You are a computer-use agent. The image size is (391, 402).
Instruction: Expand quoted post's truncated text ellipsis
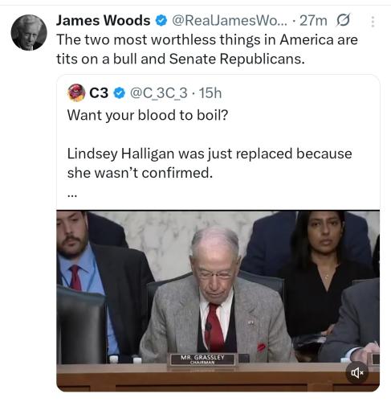point(72,196)
